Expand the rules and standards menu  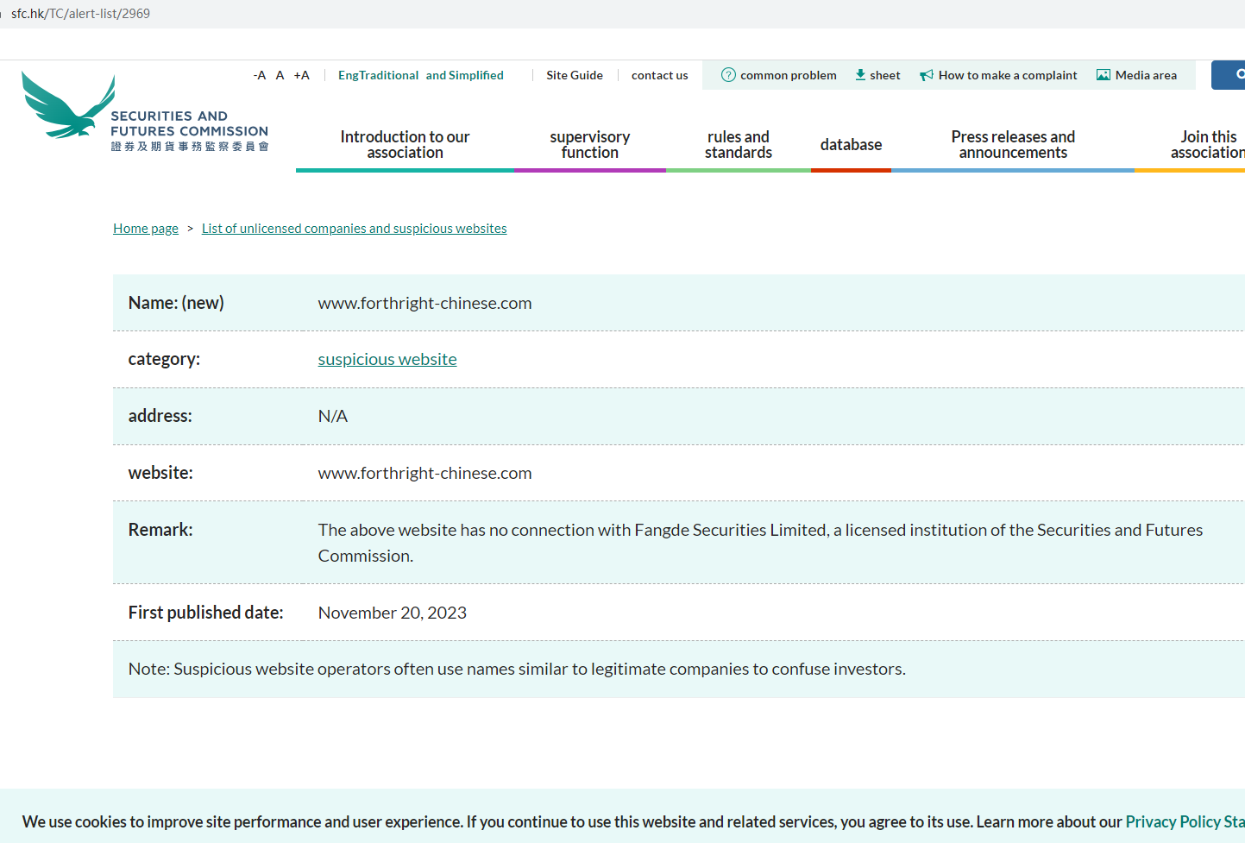click(x=738, y=145)
